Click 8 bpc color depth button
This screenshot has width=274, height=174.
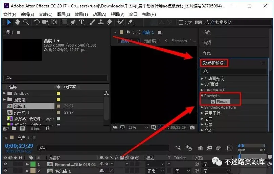point(35,128)
